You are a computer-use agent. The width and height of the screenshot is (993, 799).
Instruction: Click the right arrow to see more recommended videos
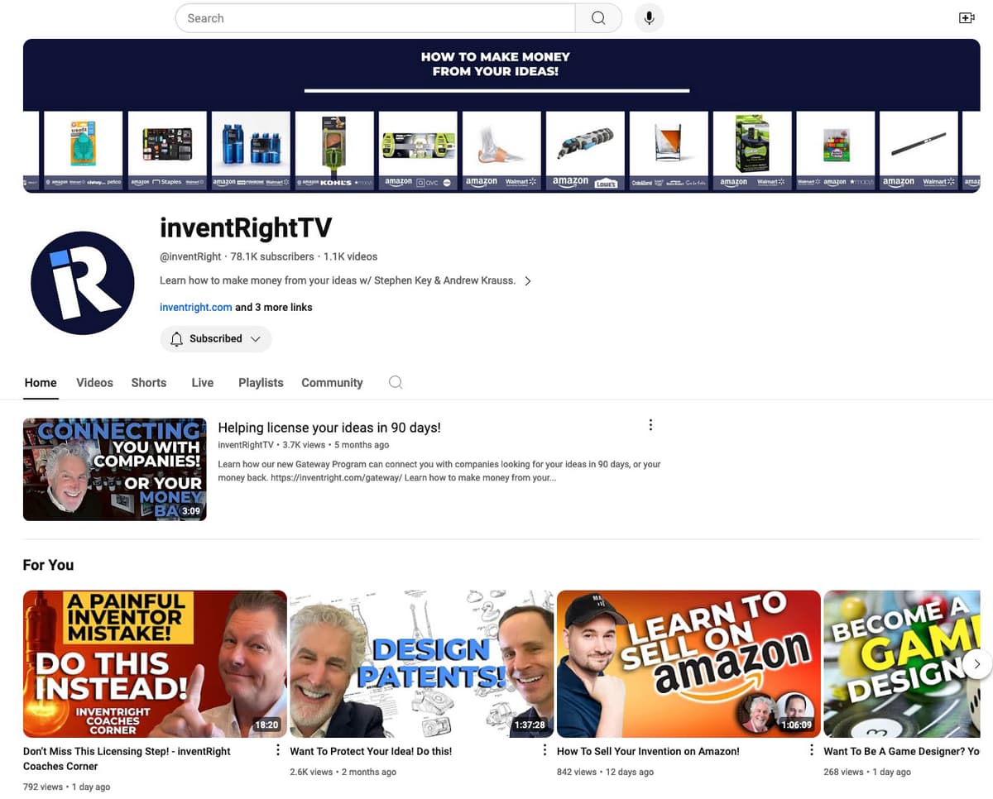click(977, 663)
